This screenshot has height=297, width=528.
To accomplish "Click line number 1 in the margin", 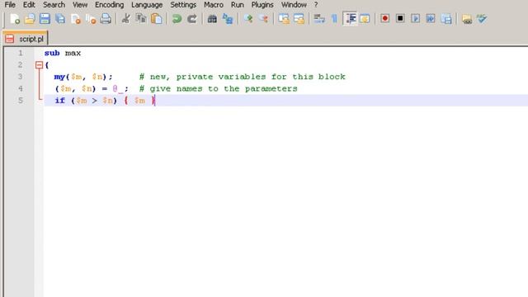I will point(21,53).
